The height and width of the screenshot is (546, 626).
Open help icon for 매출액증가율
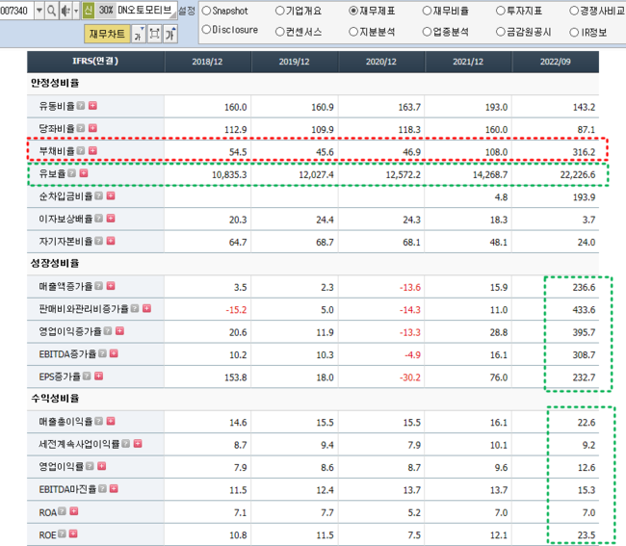(99, 286)
